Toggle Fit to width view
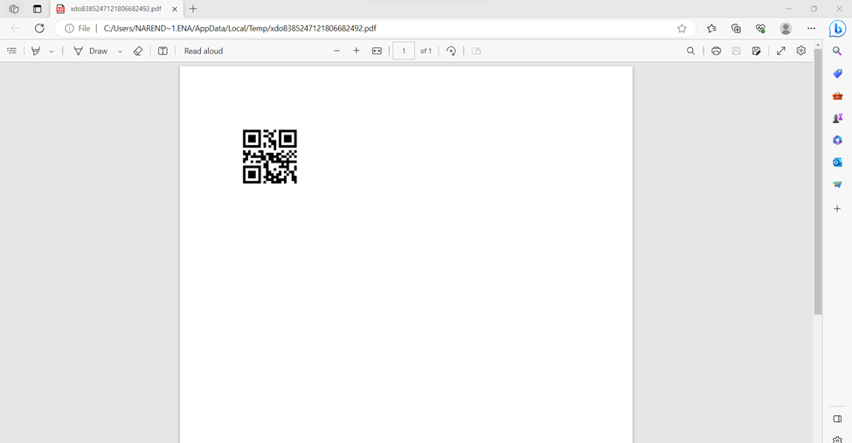 pyautogui.click(x=377, y=51)
